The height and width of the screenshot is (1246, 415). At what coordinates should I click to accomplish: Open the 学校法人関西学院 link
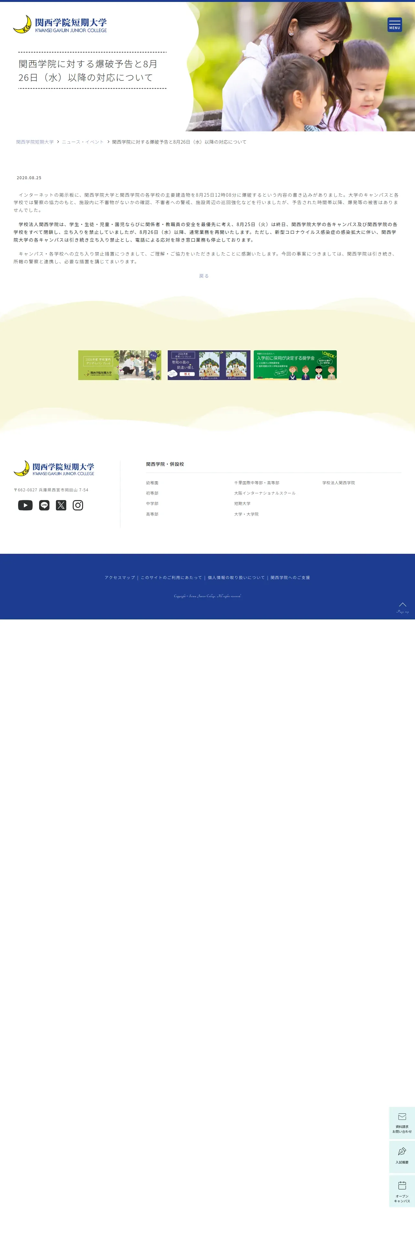click(x=339, y=483)
